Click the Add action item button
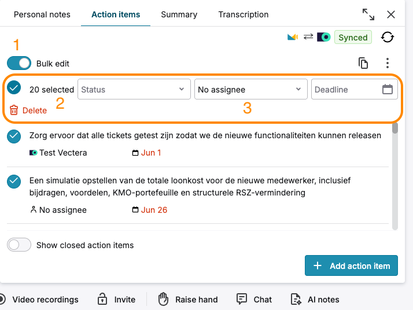 (351, 265)
